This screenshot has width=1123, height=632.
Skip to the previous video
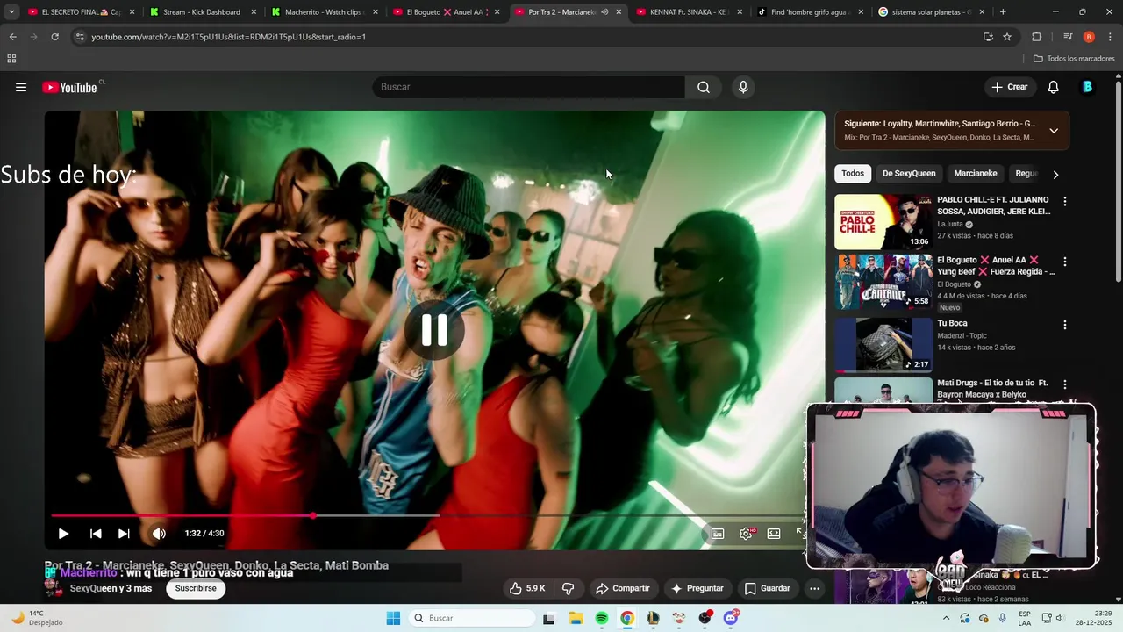coord(96,534)
